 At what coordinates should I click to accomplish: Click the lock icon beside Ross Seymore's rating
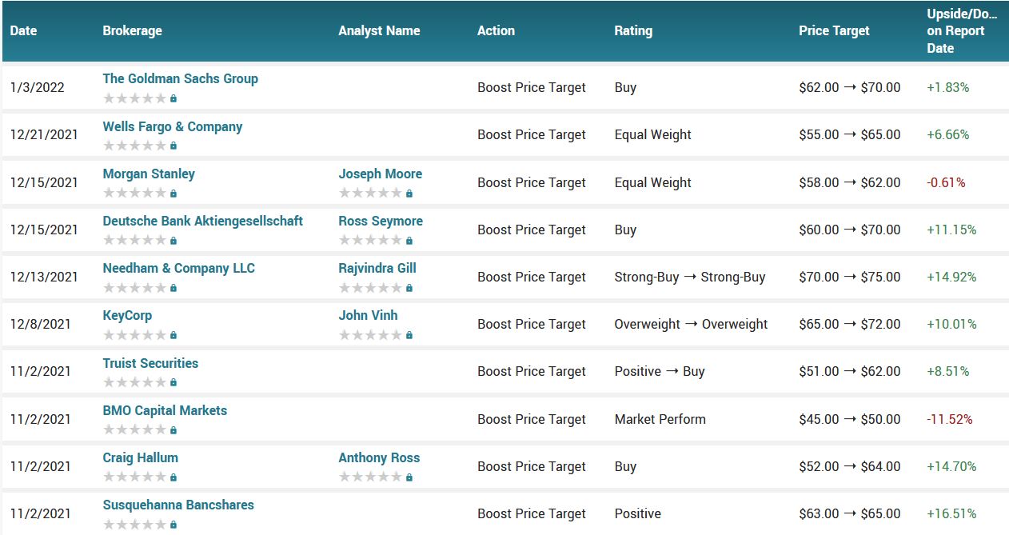click(409, 240)
